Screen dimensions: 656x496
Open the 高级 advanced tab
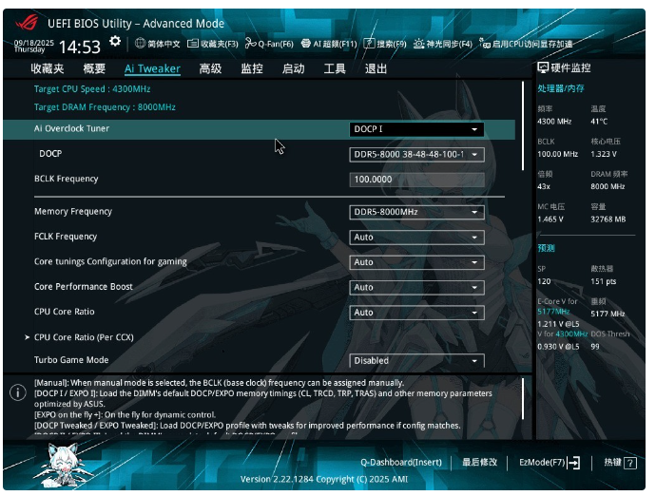click(x=210, y=68)
